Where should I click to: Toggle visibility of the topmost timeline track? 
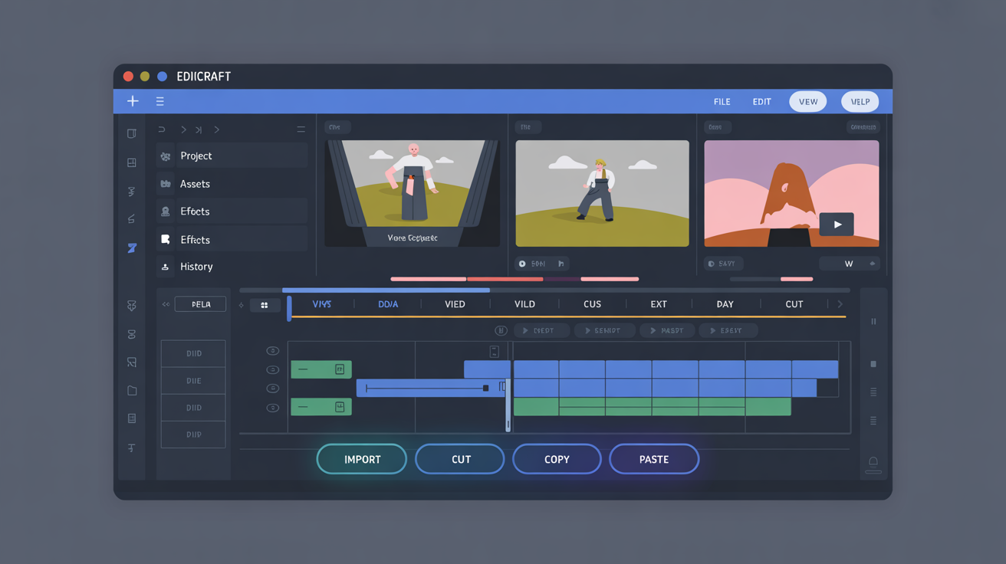click(x=272, y=351)
